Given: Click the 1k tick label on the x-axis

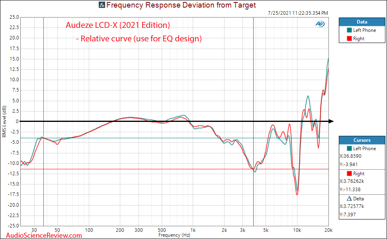Looking at the screenshot, I should pyautogui.click(x=193, y=230).
